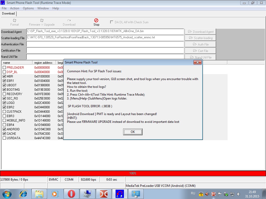The width and height of the screenshot is (266, 199).
Task: Open the Options menu
Action: 28,8
